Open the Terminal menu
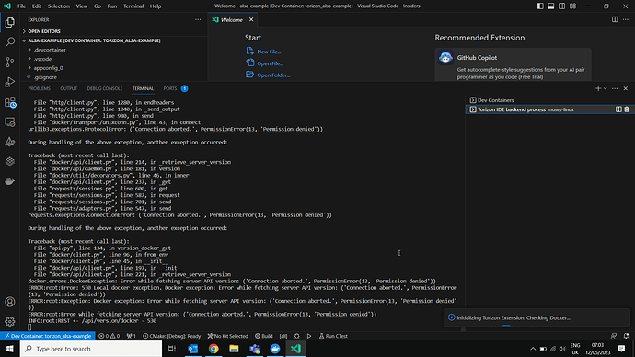Image resolution: width=635 pixels, height=357 pixels. pos(133,6)
